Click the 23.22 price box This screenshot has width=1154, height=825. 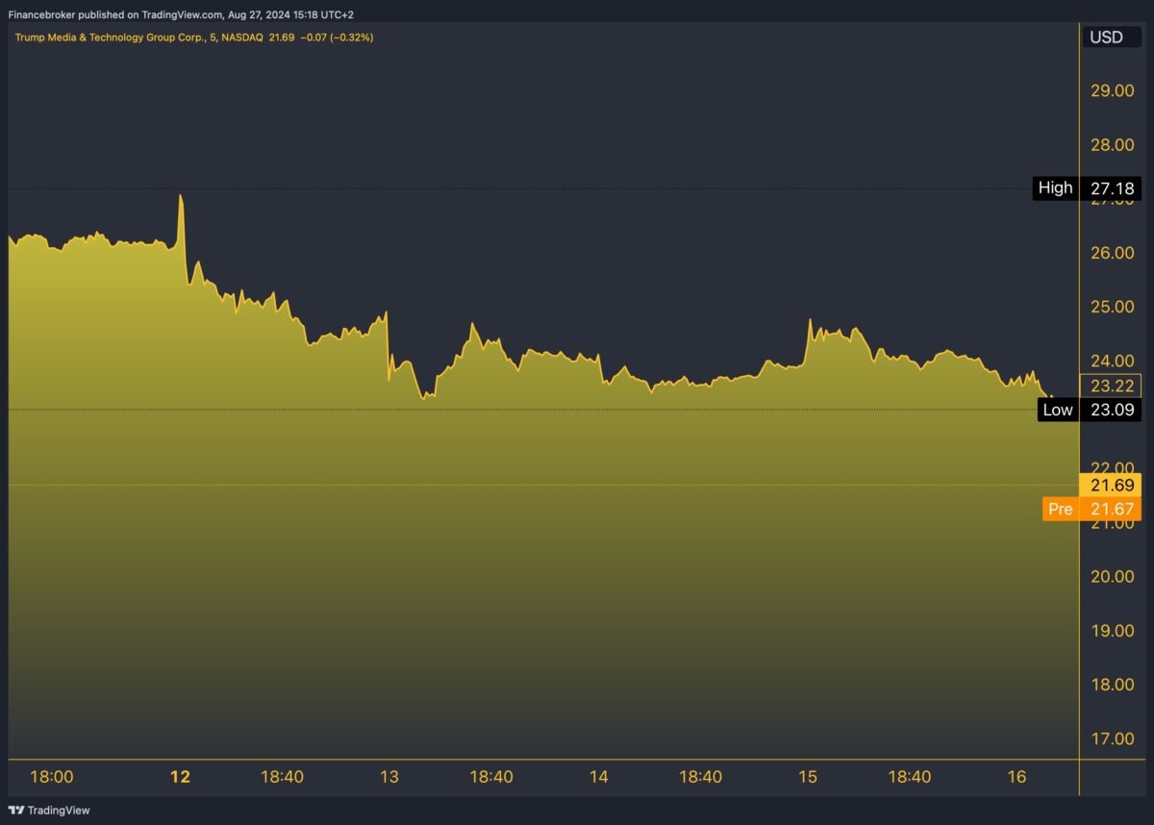point(1111,386)
